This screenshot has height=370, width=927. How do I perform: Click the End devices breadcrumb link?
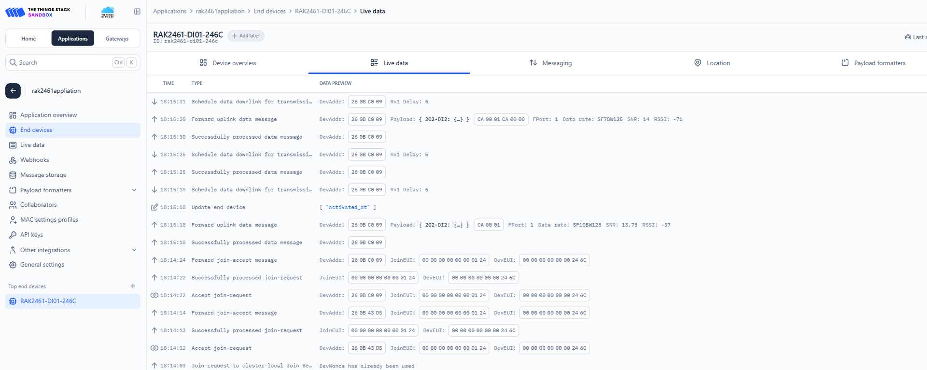[x=269, y=11]
